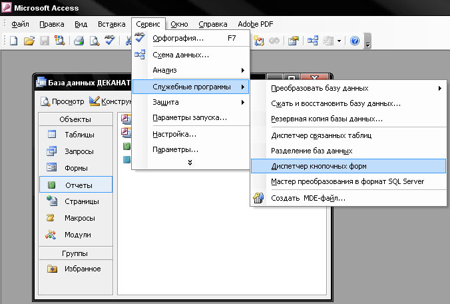Click the New database icon in toolbar
The width and height of the screenshot is (450, 304).
pyautogui.click(x=14, y=41)
